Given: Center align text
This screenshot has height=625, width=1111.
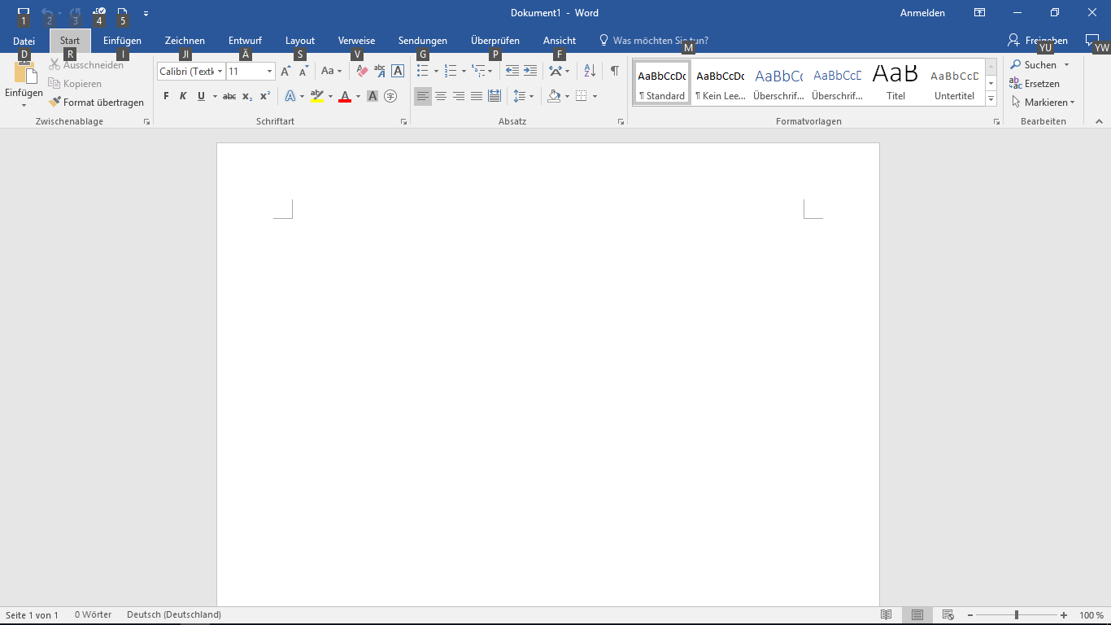Looking at the screenshot, I should click(441, 96).
